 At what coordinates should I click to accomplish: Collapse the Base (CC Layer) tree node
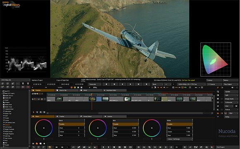click(2, 93)
